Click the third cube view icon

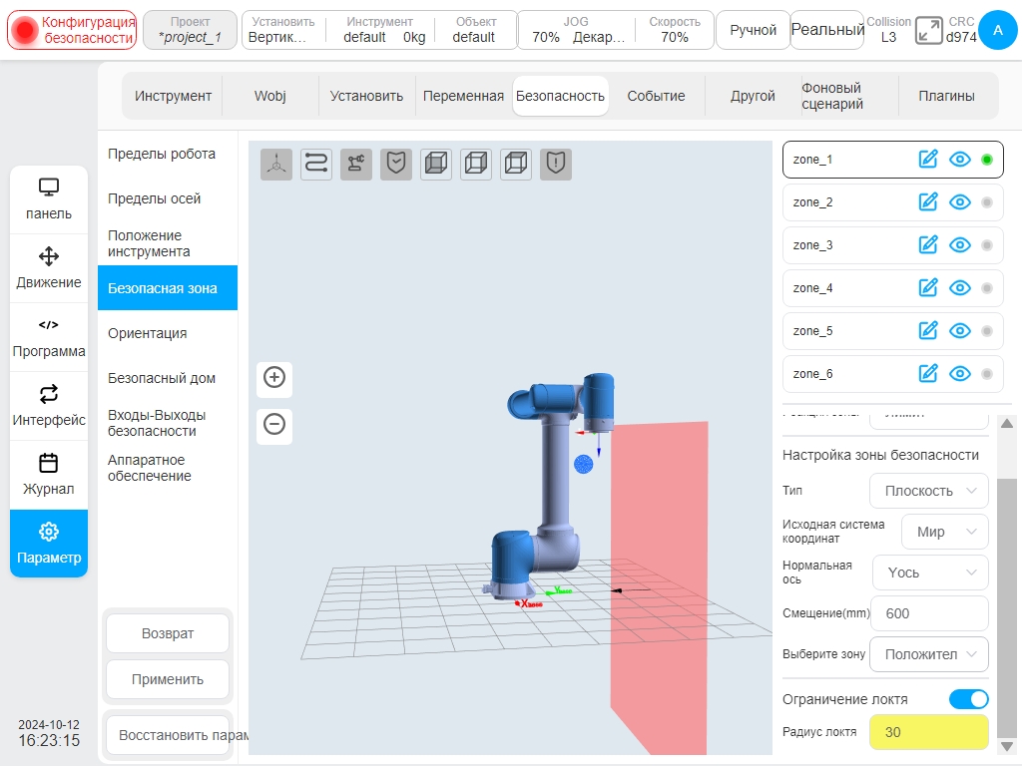pyautogui.click(x=516, y=164)
